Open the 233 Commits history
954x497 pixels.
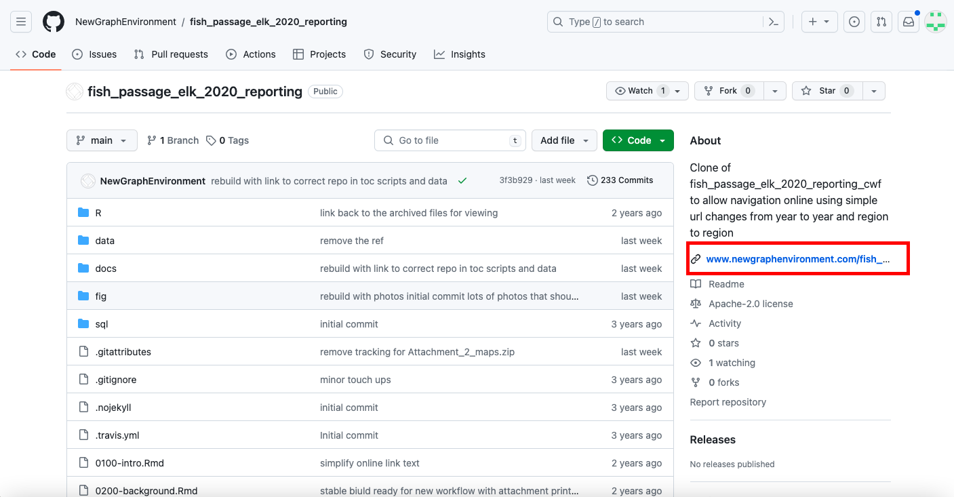(x=620, y=180)
